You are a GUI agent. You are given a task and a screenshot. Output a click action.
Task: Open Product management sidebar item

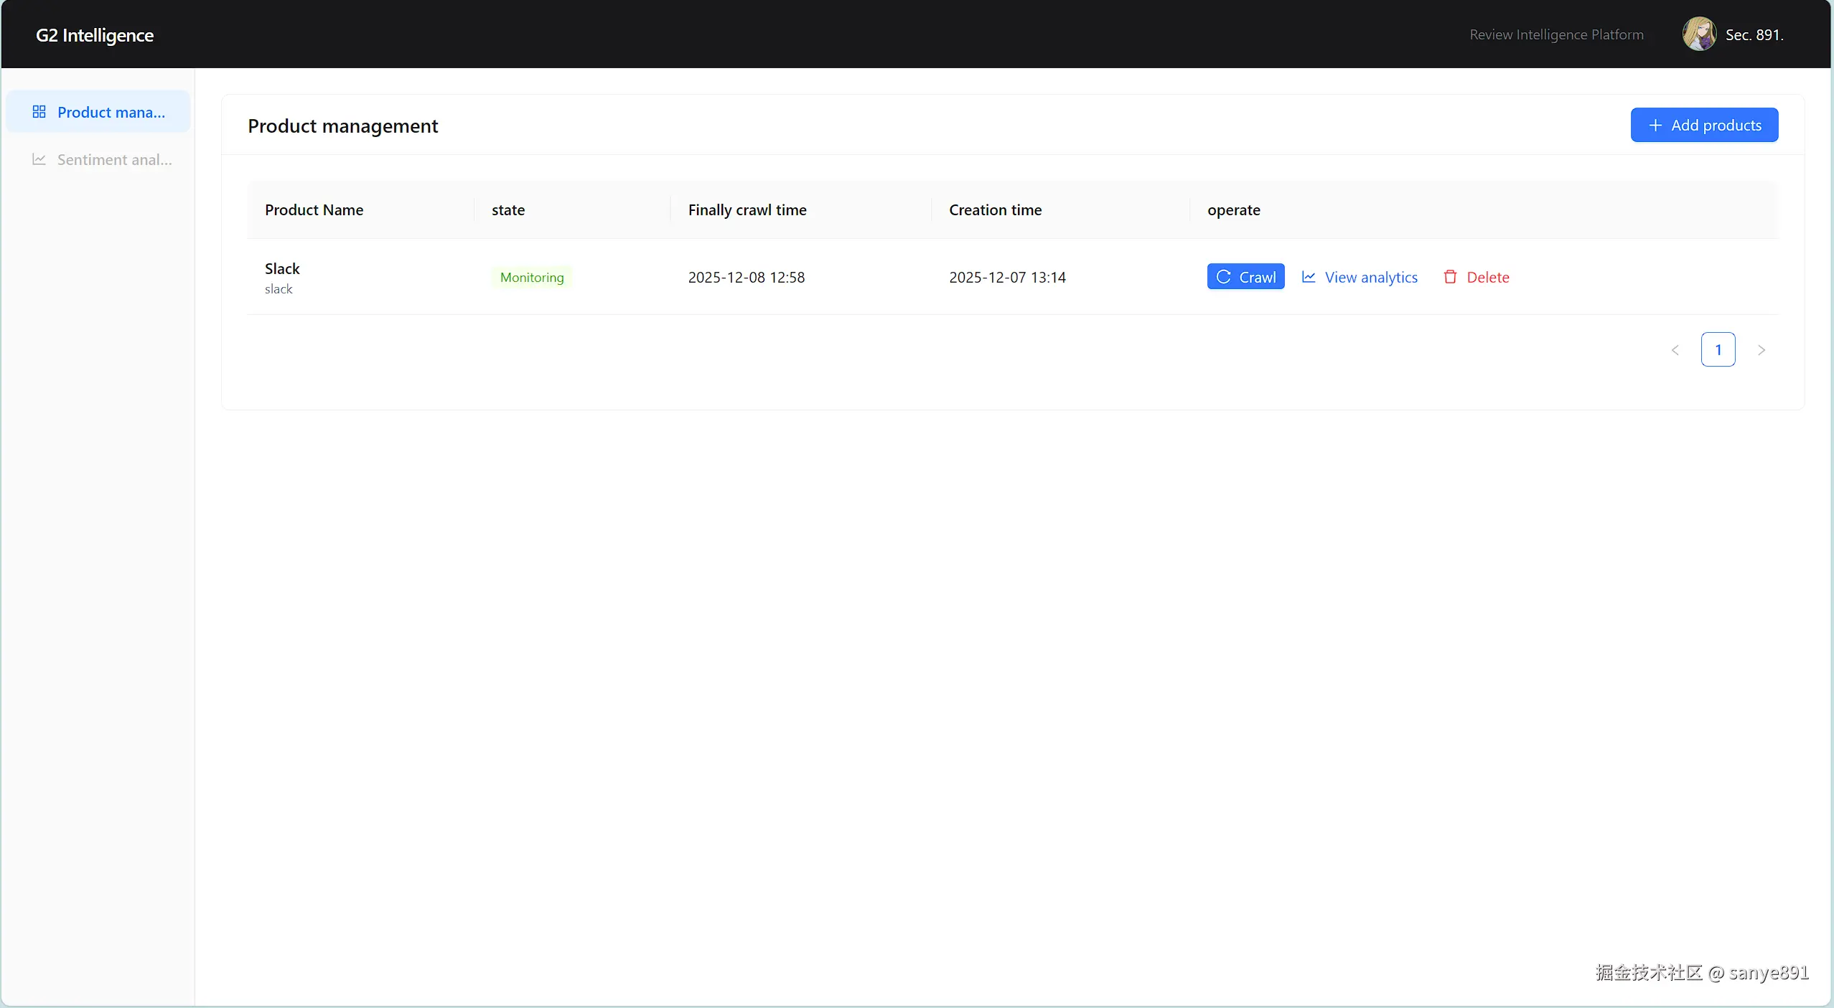pos(111,112)
